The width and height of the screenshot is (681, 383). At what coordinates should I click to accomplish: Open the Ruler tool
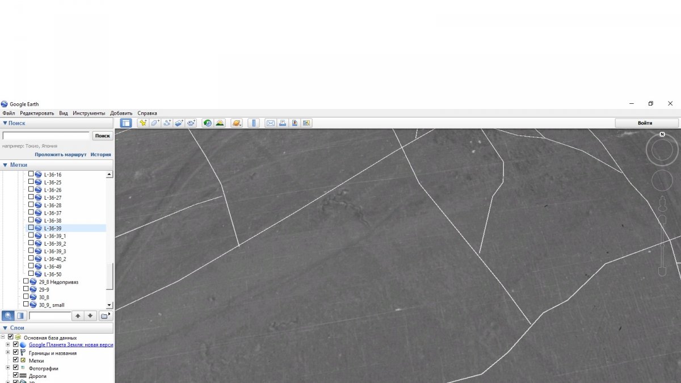coord(254,123)
